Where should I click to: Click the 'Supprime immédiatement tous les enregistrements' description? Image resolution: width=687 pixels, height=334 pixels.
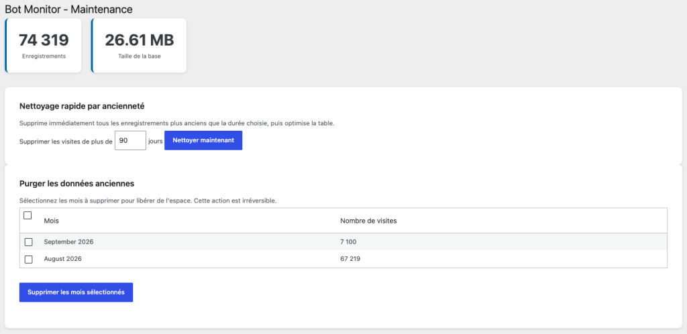click(x=177, y=123)
